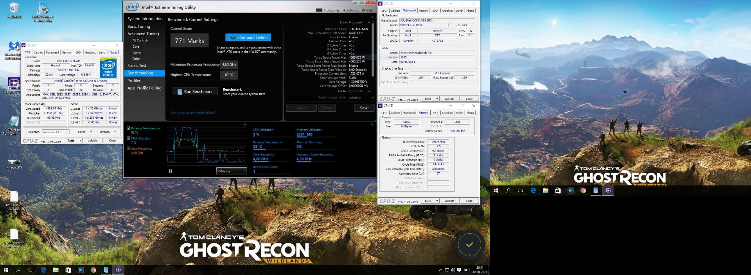Open Prullenbak recycle bin desktop icon
Screen dimensions: 751x275
click(x=14, y=11)
